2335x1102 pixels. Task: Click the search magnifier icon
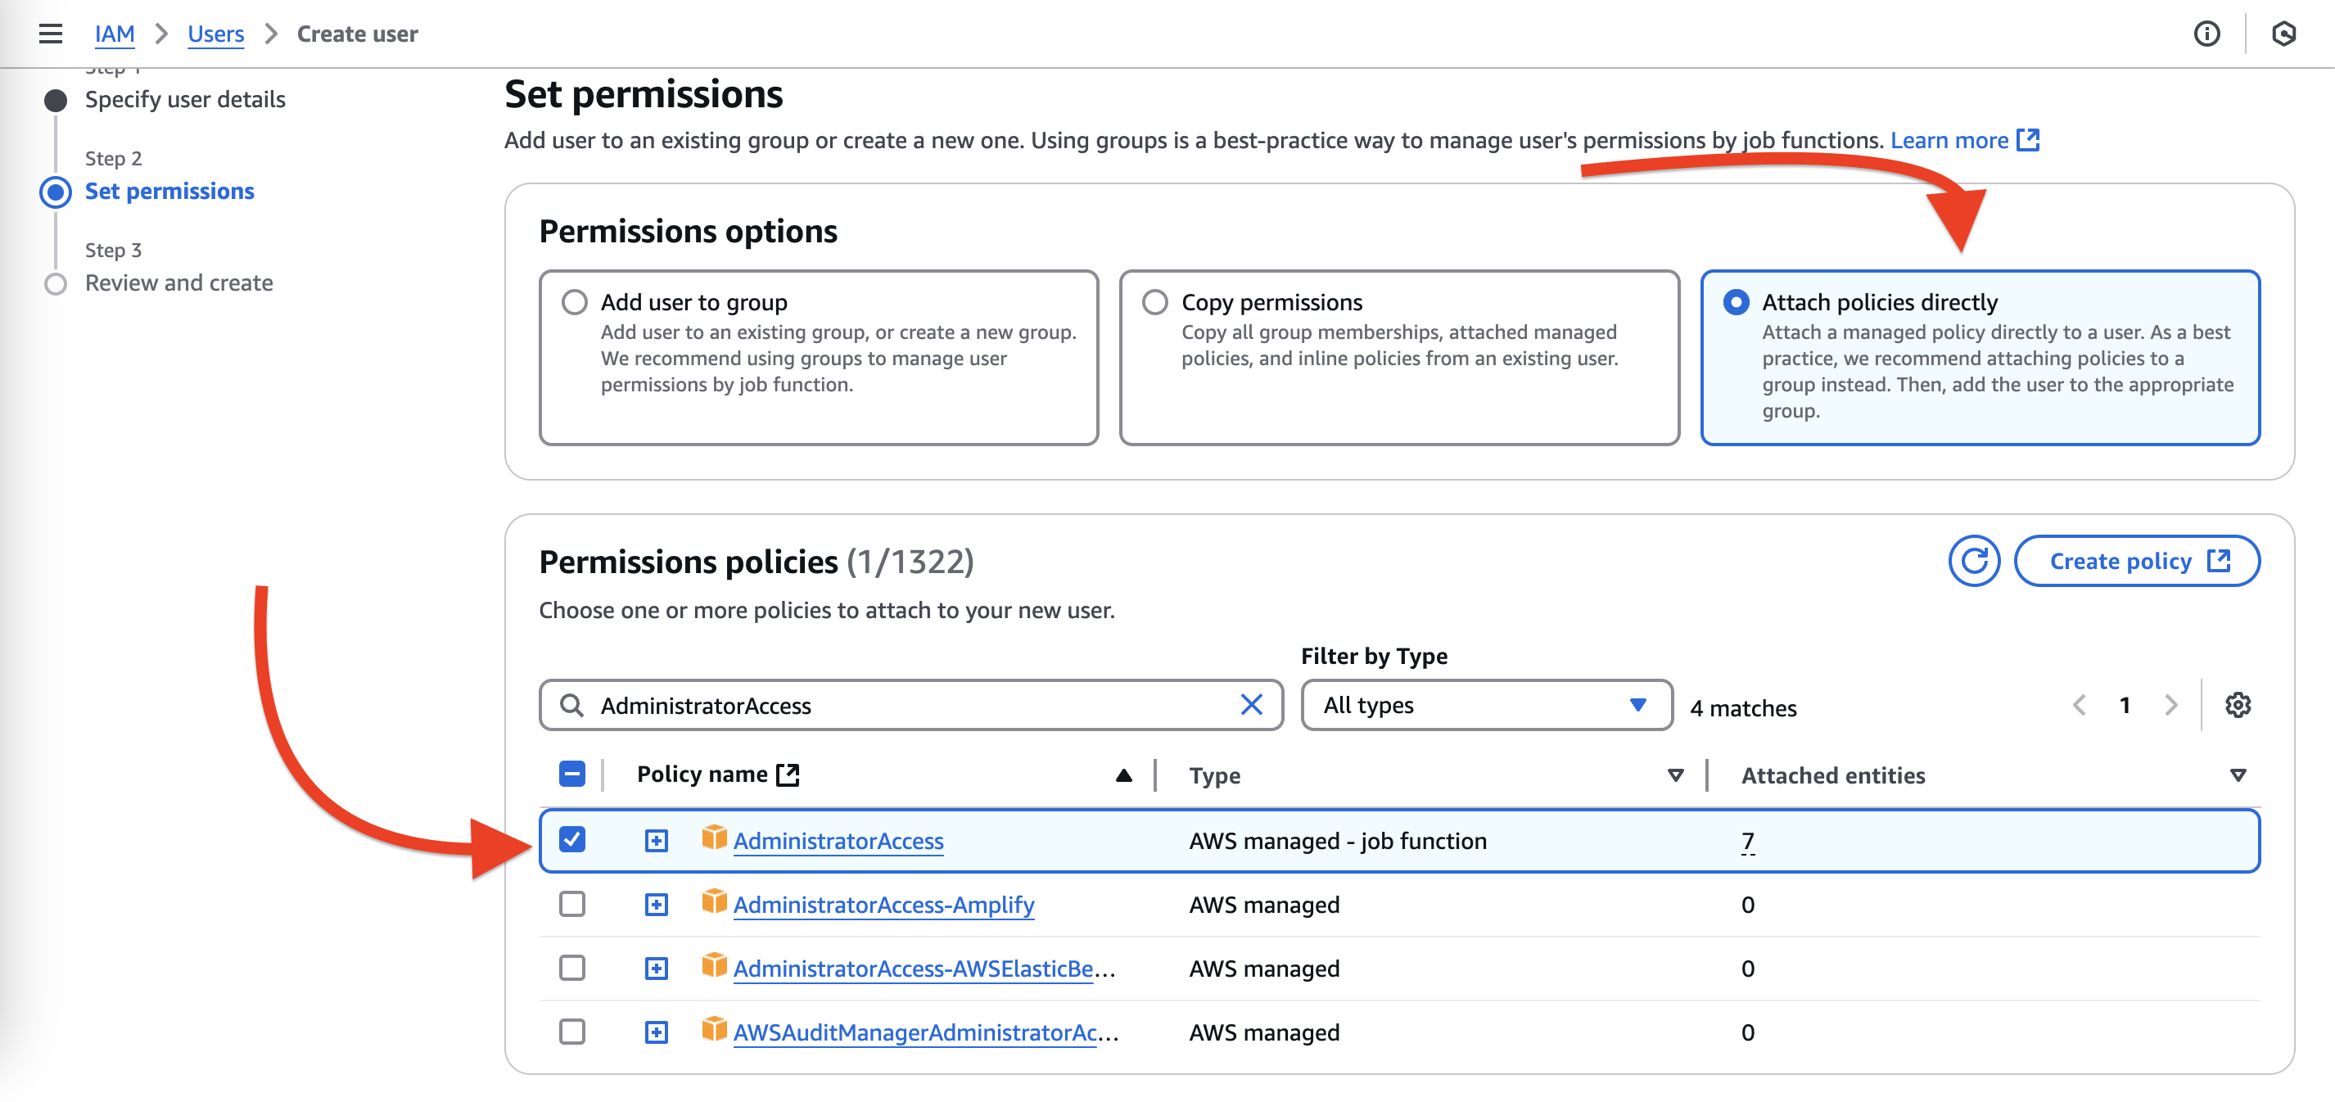point(572,704)
